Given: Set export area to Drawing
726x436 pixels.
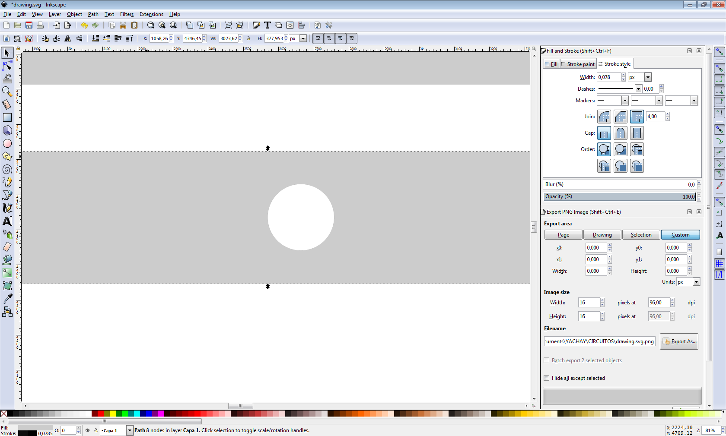Looking at the screenshot, I should [x=602, y=235].
